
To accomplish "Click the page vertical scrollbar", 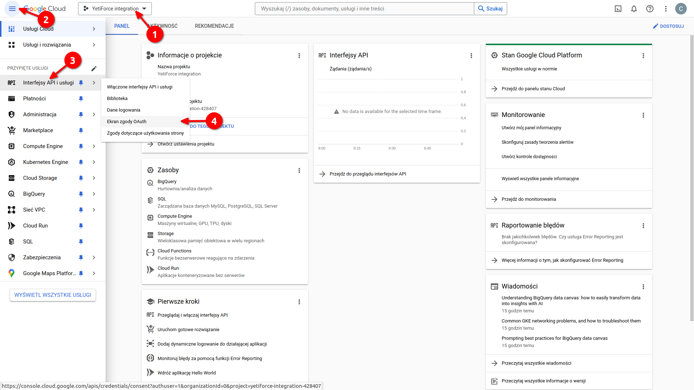I will pyautogui.click(x=692, y=178).
